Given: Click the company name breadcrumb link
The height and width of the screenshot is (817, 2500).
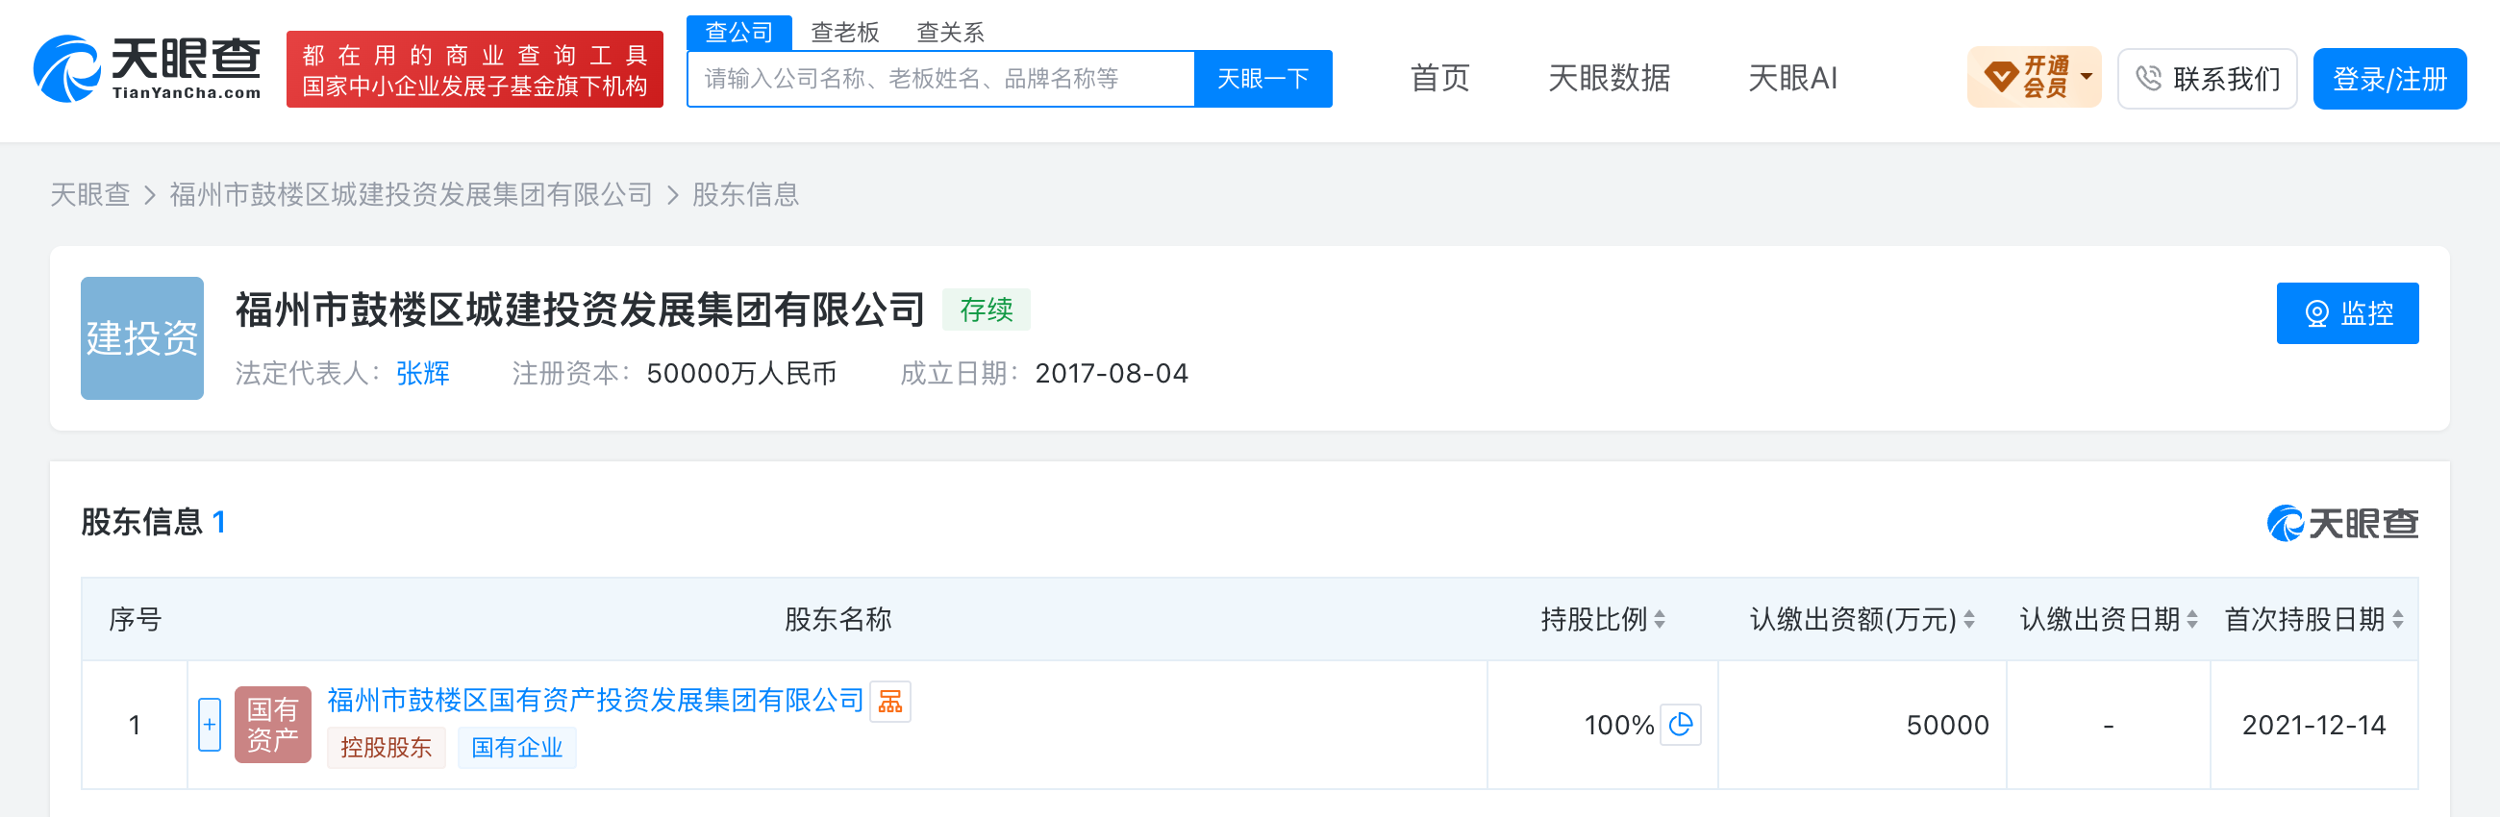Looking at the screenshot, I should (x=411, y=194).
